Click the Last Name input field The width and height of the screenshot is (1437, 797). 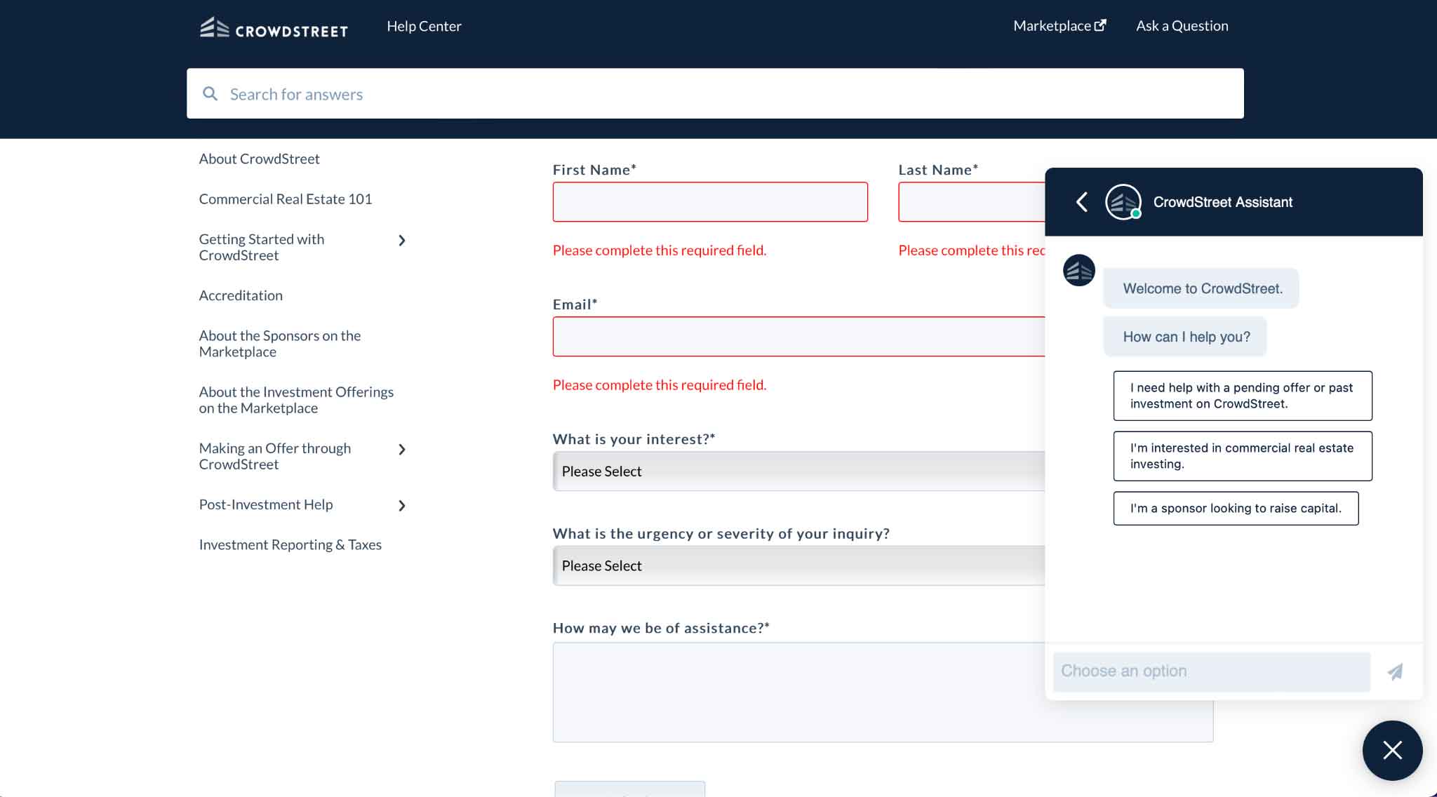click(x=972, y=202)
